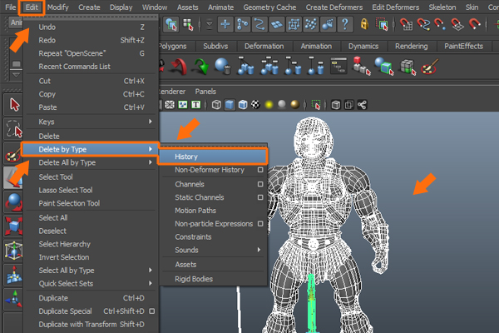Click the blue sphere shelf icon
499x333 pixels.
222,66
